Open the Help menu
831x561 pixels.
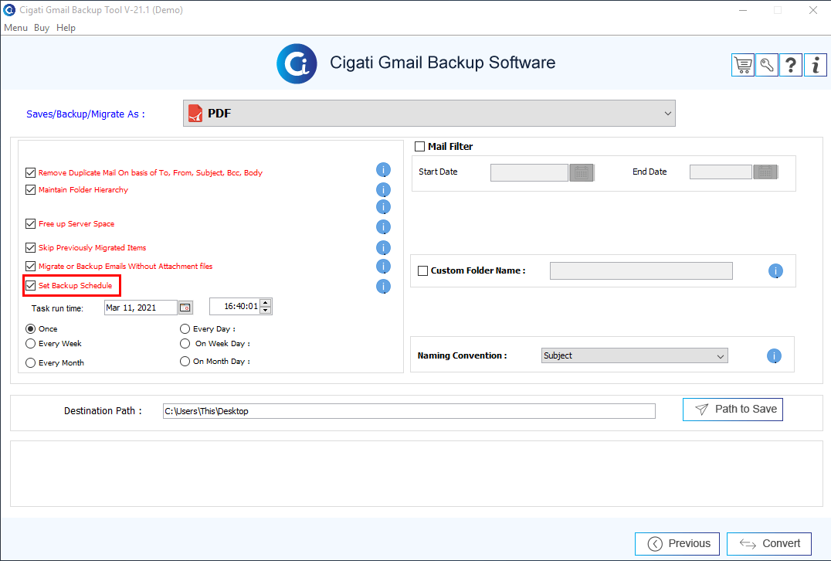[66, 28]
